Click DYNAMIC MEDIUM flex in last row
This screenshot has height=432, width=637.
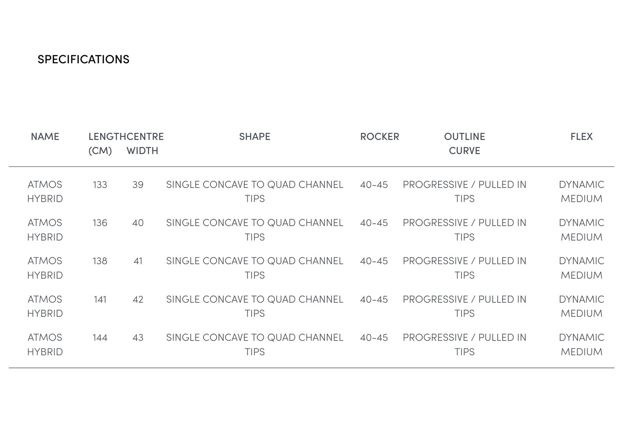(x=581, y=345)
